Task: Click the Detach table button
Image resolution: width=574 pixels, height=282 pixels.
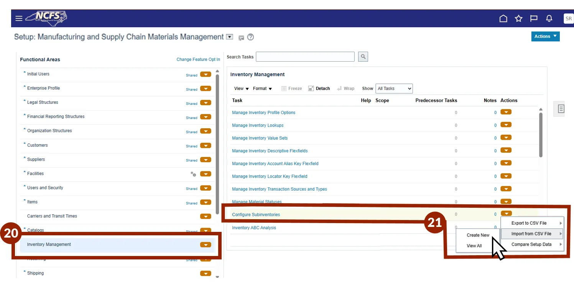Action: coord(319,88)
